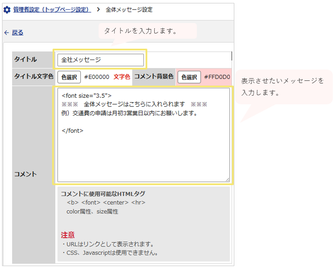Click the タイトル文字色 label
Image resolution: width=335 pixels, height=269 pixels.
33,76
